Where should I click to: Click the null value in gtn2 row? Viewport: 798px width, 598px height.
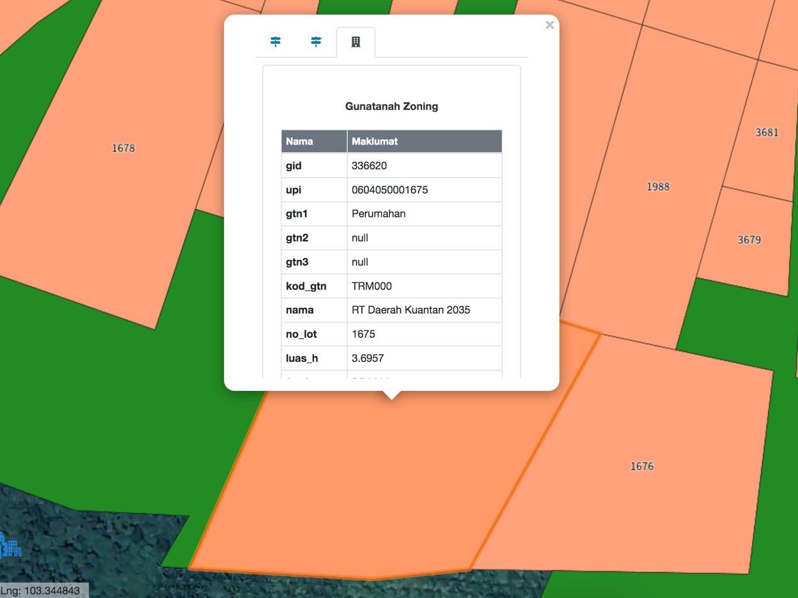(x=360, y=238)
